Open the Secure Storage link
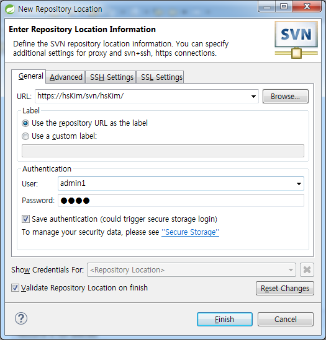Image resolution: width=326 pixels, height=340 pixels. point(190,232)
